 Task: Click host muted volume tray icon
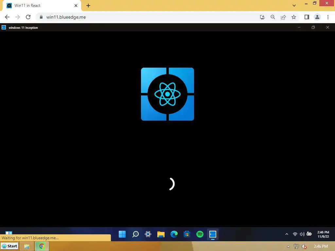point(304,246)
